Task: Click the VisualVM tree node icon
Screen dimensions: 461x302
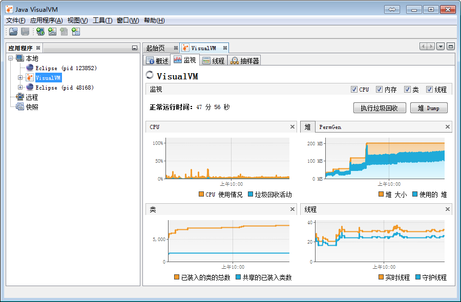Action: pos(30,78)
